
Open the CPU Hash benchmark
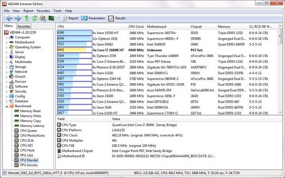click(x=27, y=150)
